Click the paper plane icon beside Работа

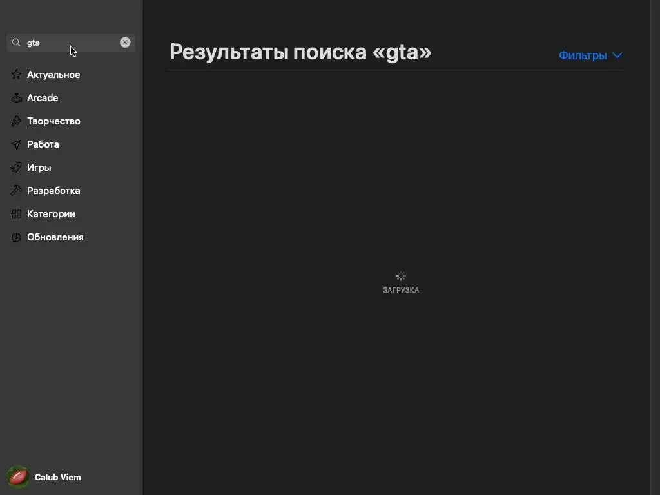tap(16, 144)
